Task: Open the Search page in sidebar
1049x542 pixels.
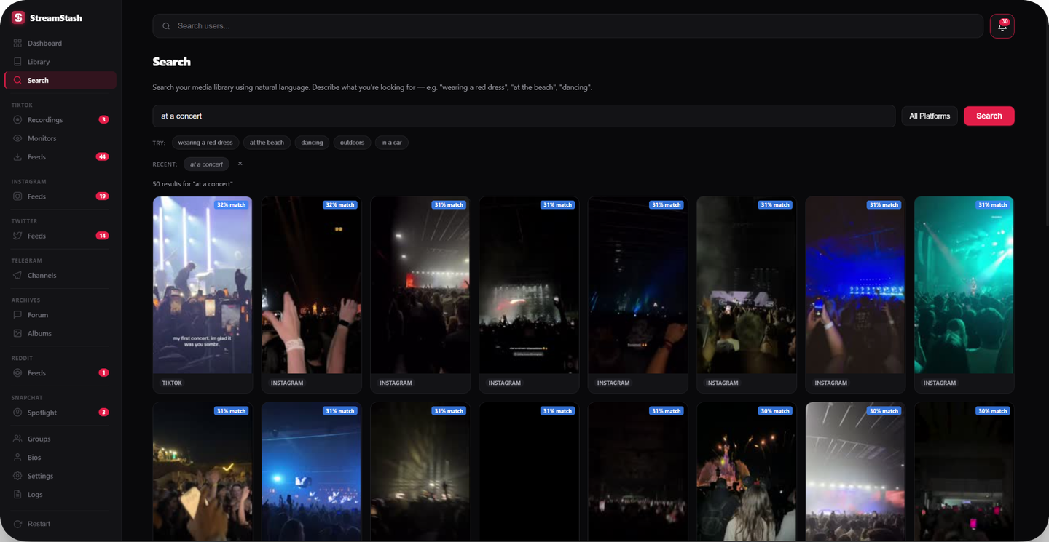Action: coord(60,80)
